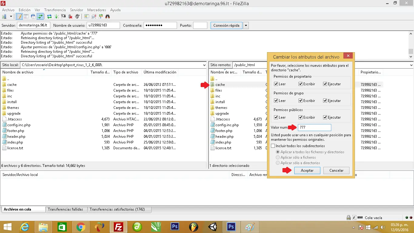The image size is (414, 233).
Task: Click the Nombre de usuario field
Action: [103, 25]
